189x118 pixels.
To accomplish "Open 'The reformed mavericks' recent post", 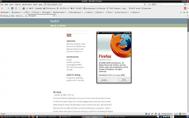I will (75, 67).
